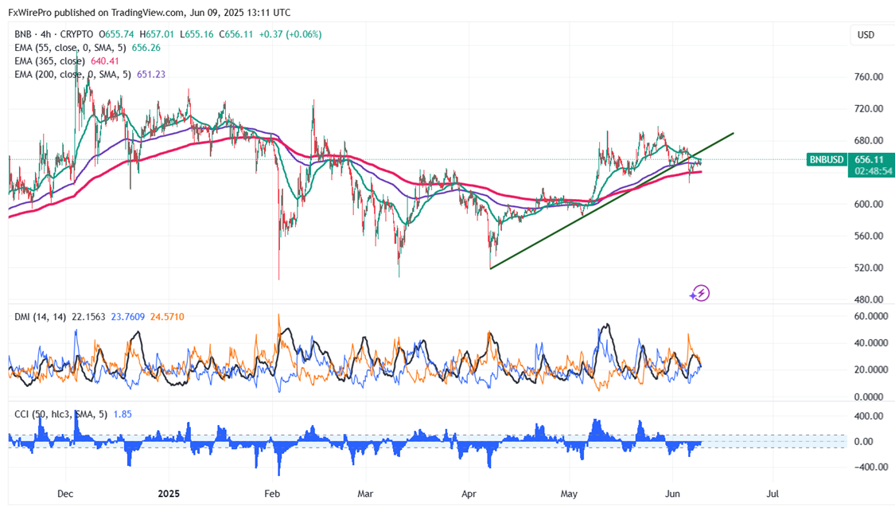Viewport: 895px width, 508px height.
Task: Select the CCI (50, hlc3, SMA, 5) label
Action: point(60,414)
